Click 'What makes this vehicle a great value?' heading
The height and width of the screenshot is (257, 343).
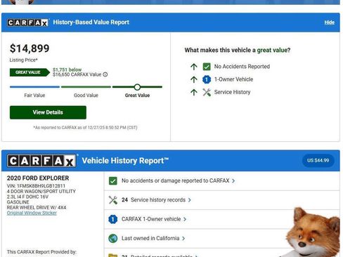[x=238, y=51]
